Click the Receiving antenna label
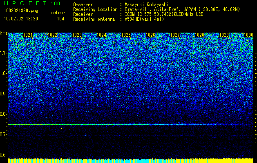The image size is (257, 163). 94,19
